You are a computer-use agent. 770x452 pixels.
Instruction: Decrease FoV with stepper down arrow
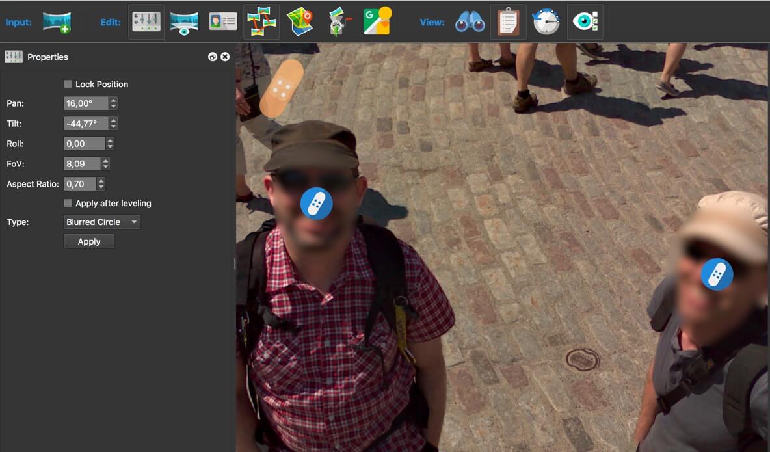click(105, 166)
